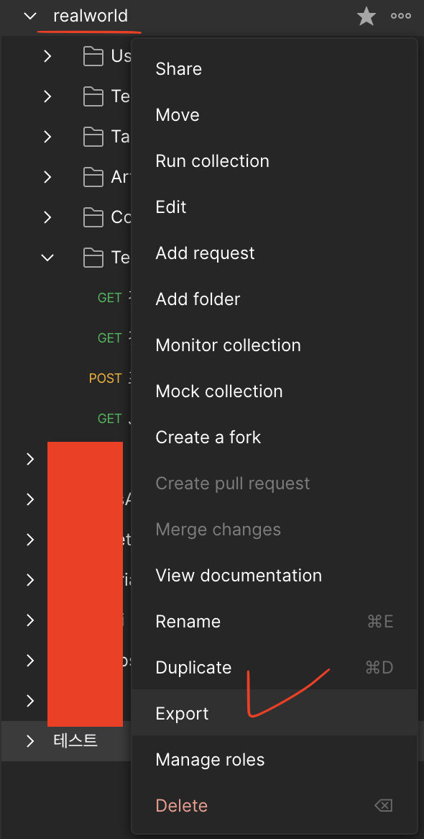Click Export in the context menu
Viewport: 424px width, 839px height.
point(275,713)
